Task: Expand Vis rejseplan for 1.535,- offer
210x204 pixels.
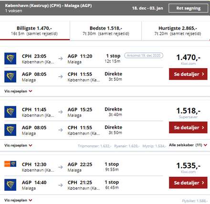Action: point(18,200)
